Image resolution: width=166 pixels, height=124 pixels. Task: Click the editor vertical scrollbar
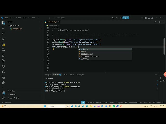pos(164,47)
